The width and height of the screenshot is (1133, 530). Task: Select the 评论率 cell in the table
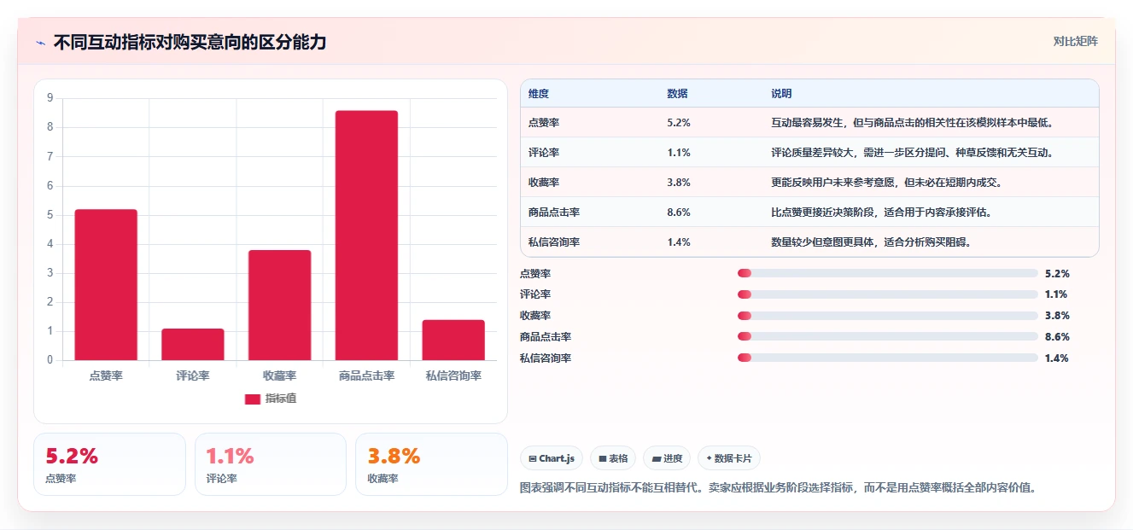click(x=544, y=153)
